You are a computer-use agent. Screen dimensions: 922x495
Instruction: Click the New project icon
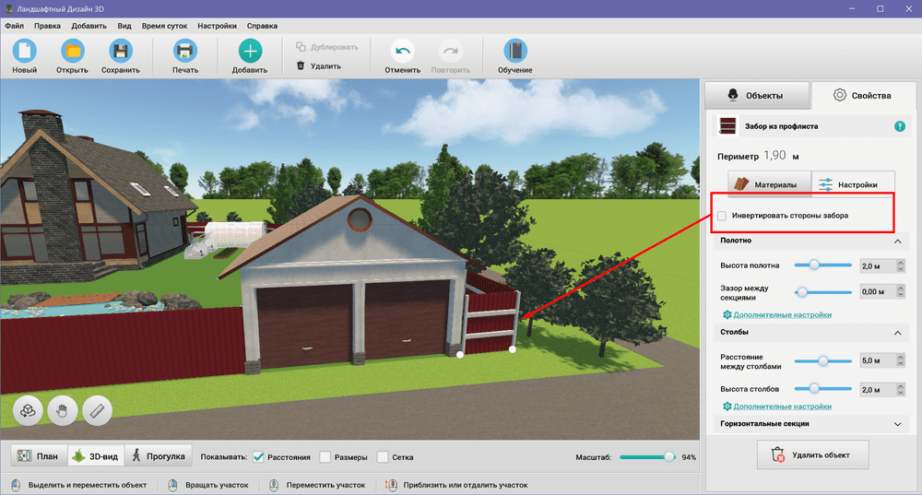point(25,52)
